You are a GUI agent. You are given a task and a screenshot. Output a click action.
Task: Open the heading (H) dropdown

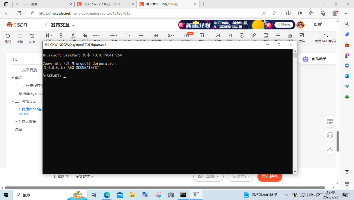pos(49,35)
